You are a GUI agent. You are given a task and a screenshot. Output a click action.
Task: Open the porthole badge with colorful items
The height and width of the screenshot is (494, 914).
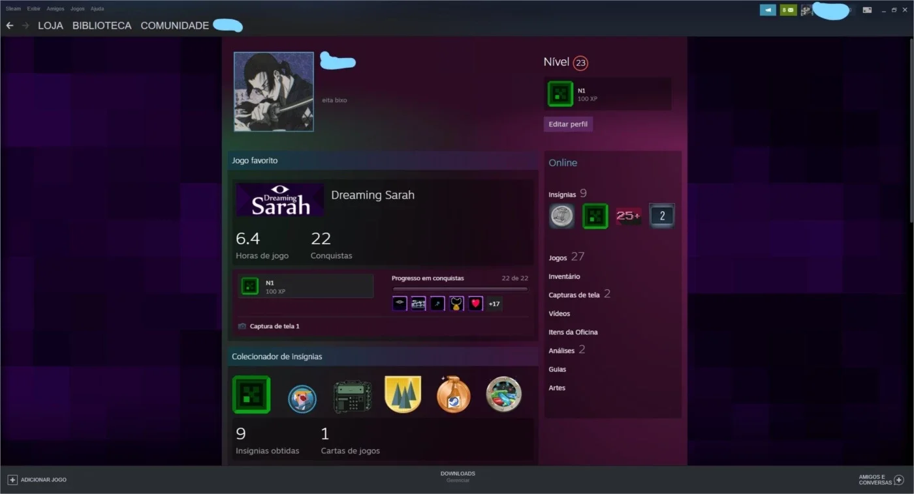click(504, 394)
